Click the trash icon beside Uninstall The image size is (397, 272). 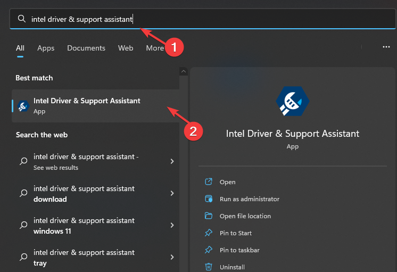(209, 267)
